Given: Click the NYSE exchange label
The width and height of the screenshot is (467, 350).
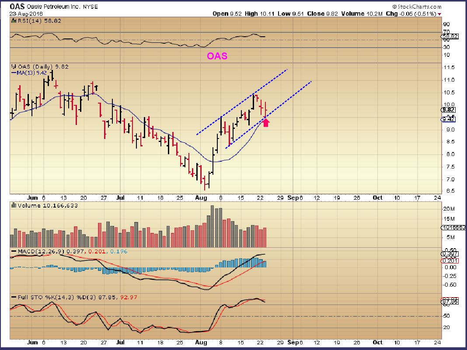Looking at the screenshot, I should [90, 7].
